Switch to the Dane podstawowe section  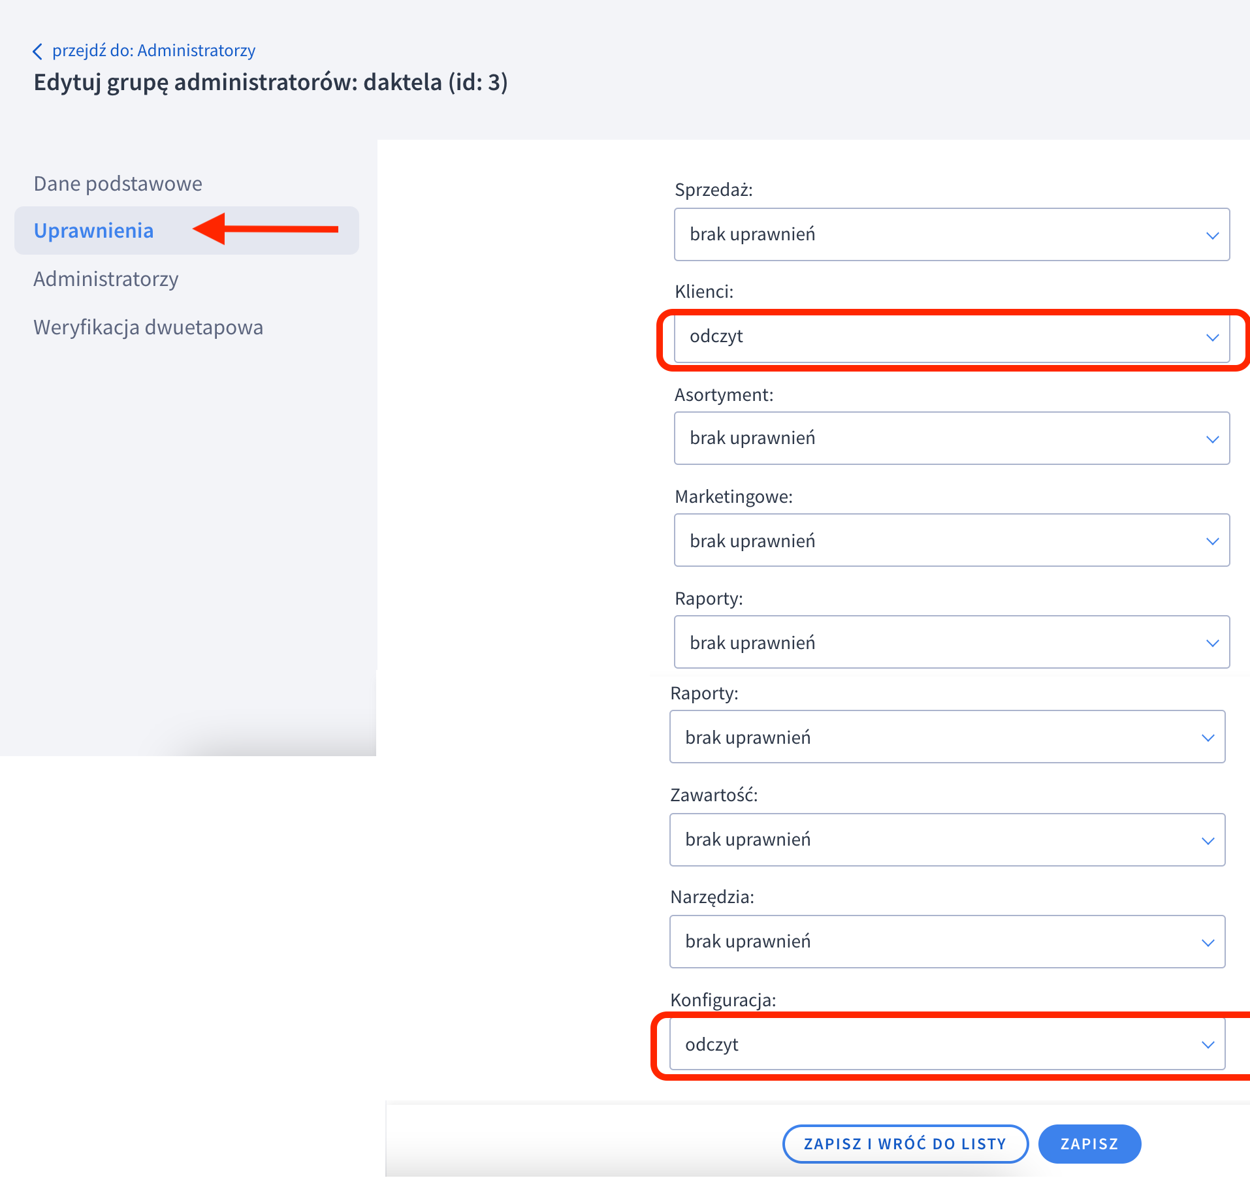click(118, 183)
